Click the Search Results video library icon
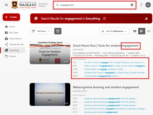The width and height of the screenshot is (153, 115). [36, 19]
